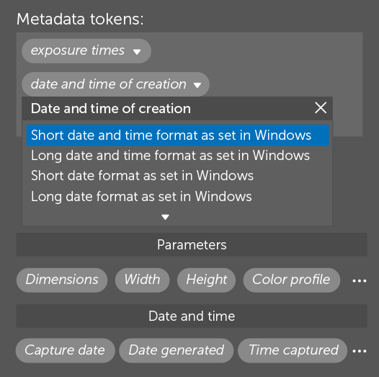Select Long date and time format as set in Windows
This screenshot has height=377, width=379.
point(177,156)
